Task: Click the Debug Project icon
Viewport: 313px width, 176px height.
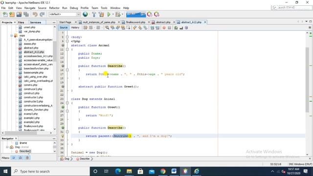Action: coord(118,14)
